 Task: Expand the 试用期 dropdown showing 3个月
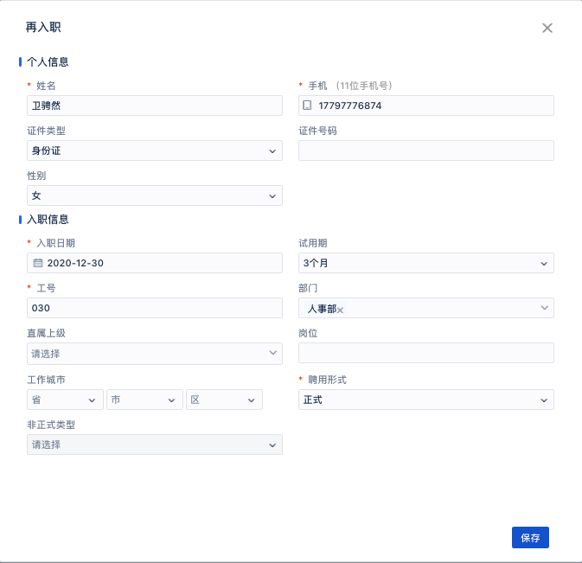point(426,263)
